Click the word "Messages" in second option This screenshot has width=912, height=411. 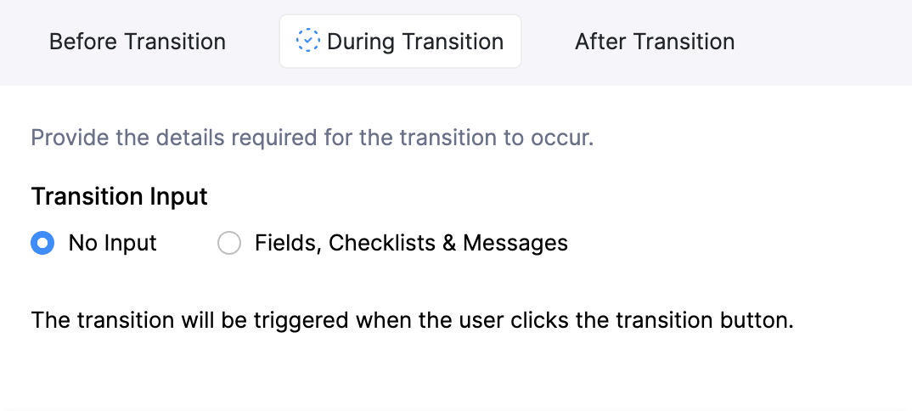point(515,244)
